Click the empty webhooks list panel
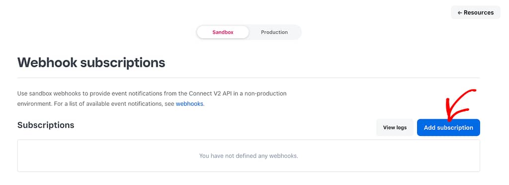 (249, 156)
